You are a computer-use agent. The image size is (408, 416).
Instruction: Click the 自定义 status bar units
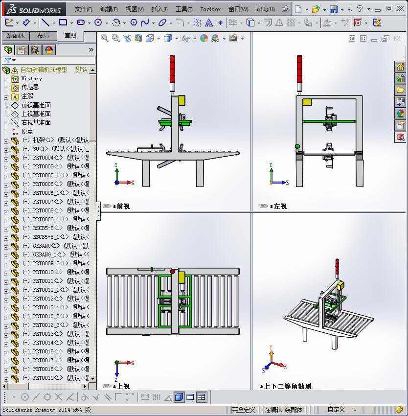point(336,410)
